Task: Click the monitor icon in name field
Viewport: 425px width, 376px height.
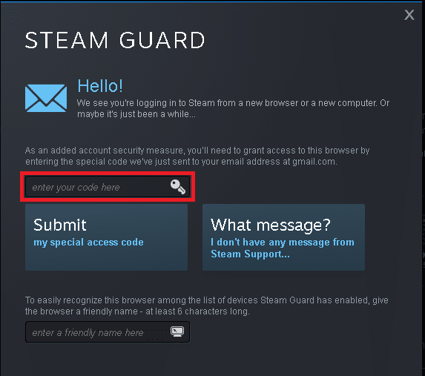Action: pyautogui.click(x=177, y=332)
